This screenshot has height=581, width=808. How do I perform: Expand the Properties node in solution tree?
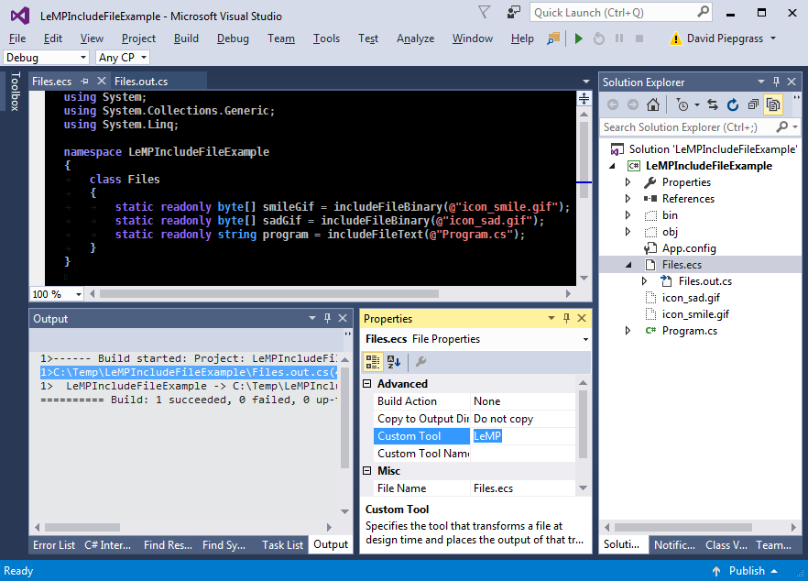[x=628, y=182]
